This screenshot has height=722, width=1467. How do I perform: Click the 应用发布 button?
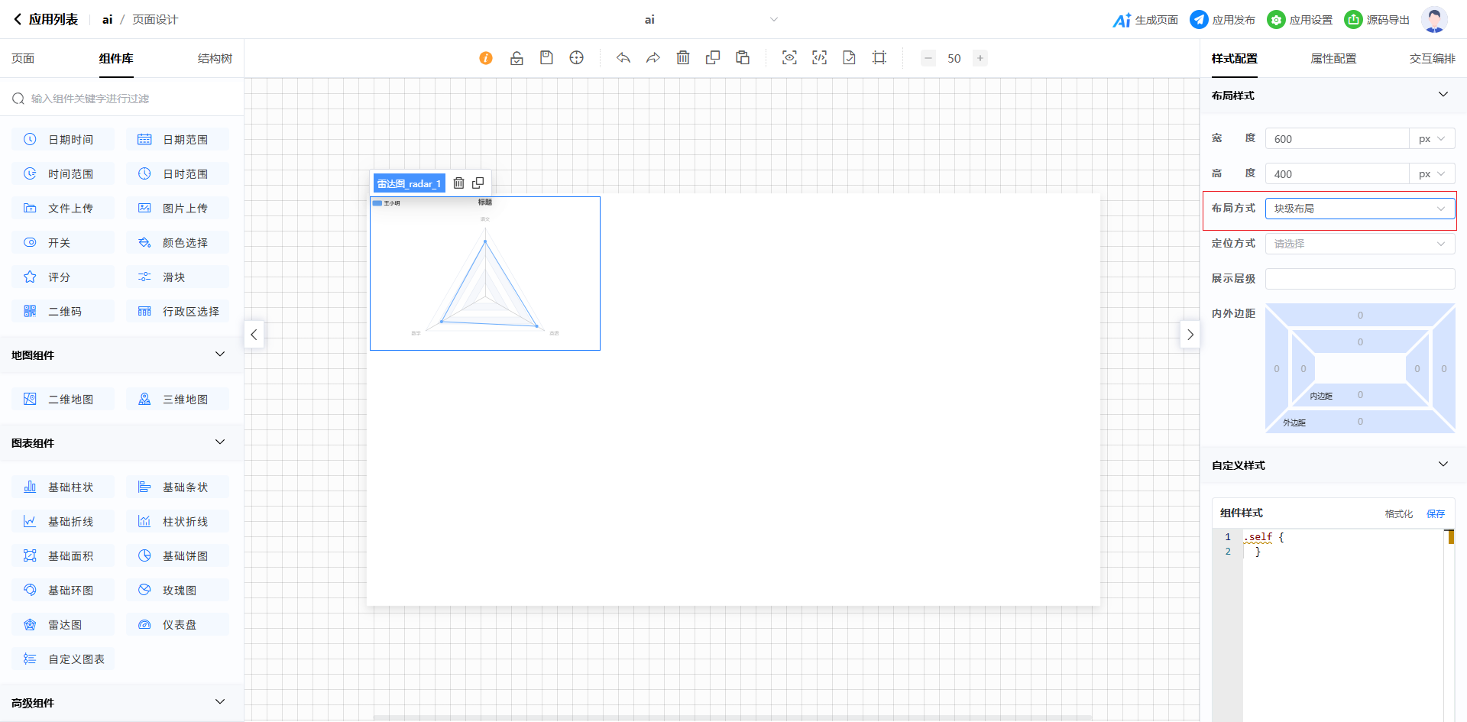(x=1222, y=20)
